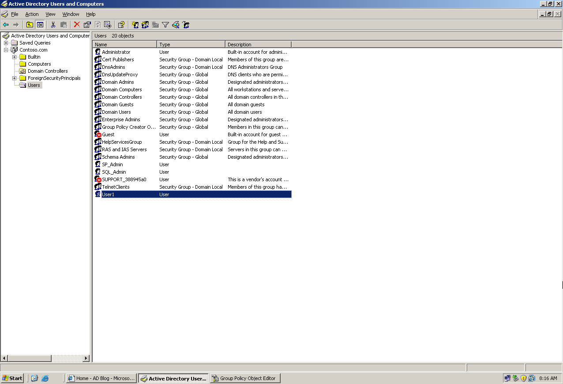Select the TelnetClients group row

tap(192, 187)
